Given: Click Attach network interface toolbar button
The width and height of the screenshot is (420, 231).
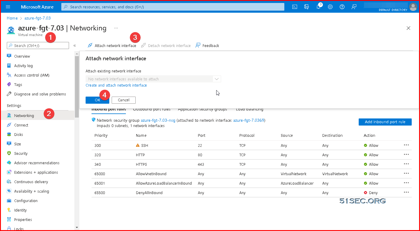Looking at the screenshot, I should pyautogui.click(x=112, y=45).
